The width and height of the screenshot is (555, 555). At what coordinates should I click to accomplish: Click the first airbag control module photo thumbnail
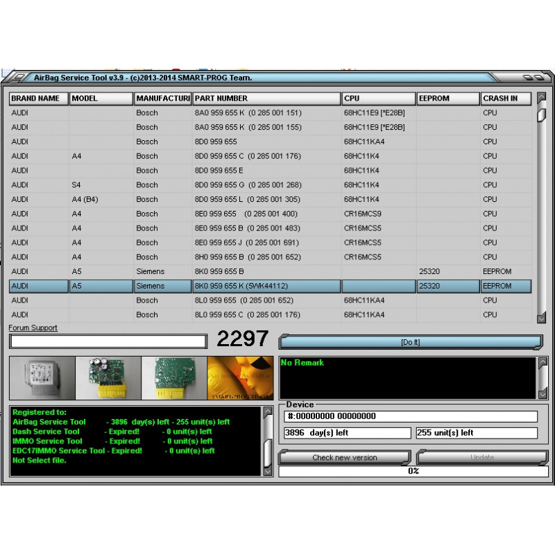click(40, 377)
